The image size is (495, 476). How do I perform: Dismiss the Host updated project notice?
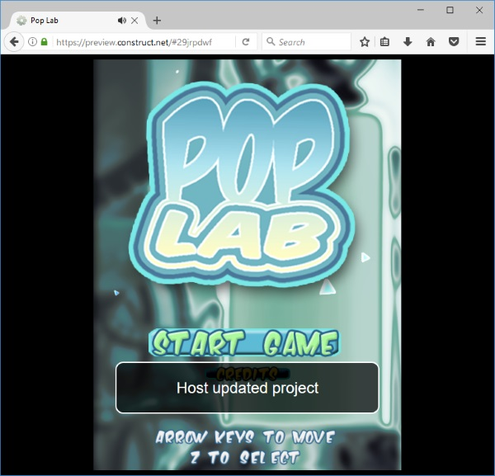click(x=247, y=388)
